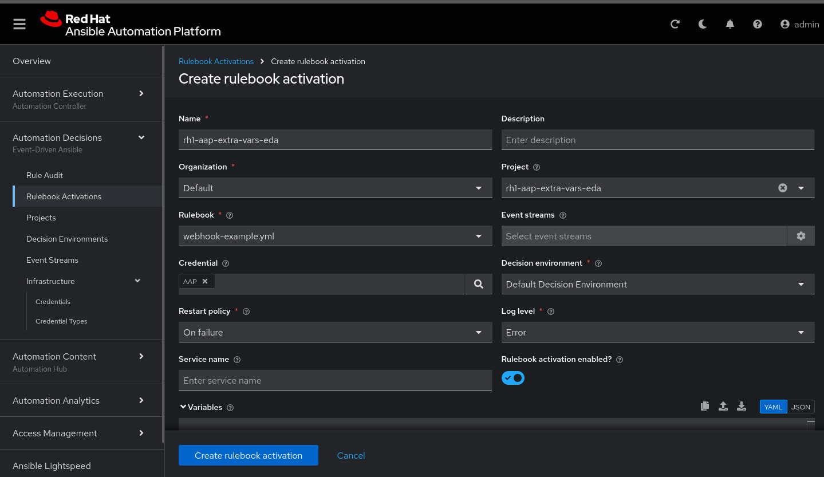824x477 pixels.
Task: Open the Organization dropdown
Action: (x=336, y=188)
